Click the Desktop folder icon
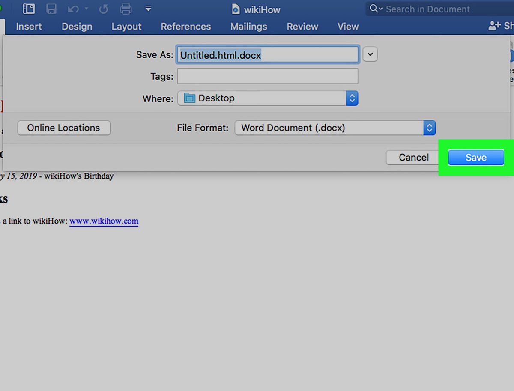This screenshot has width=514, height=391. [x=189, y=98]
